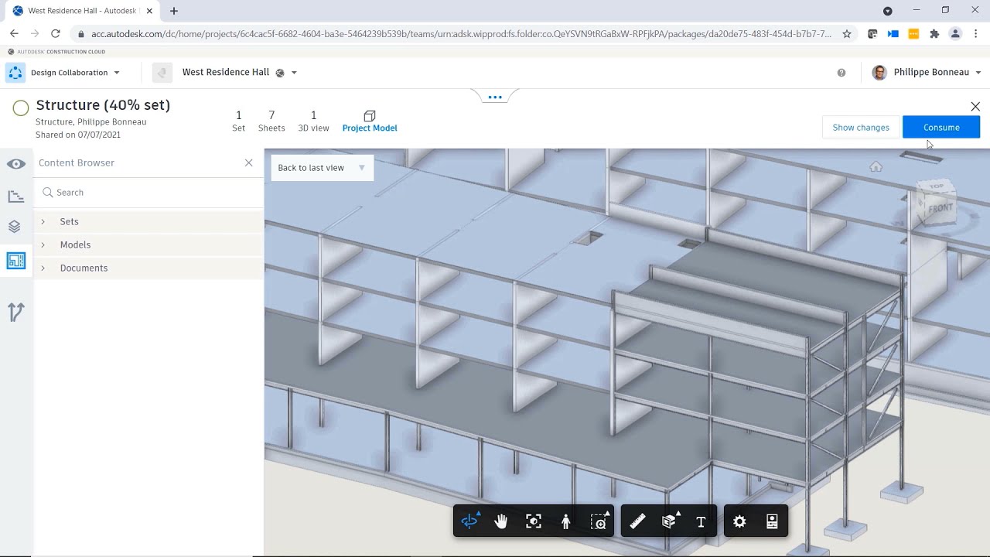Bookmark the page with star icon
Viewport: 990px width, 557px height.
[x=847, y=34]
